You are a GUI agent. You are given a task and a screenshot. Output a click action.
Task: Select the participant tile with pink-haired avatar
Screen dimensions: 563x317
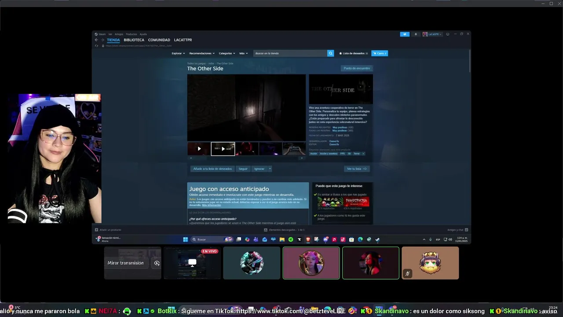311,263
